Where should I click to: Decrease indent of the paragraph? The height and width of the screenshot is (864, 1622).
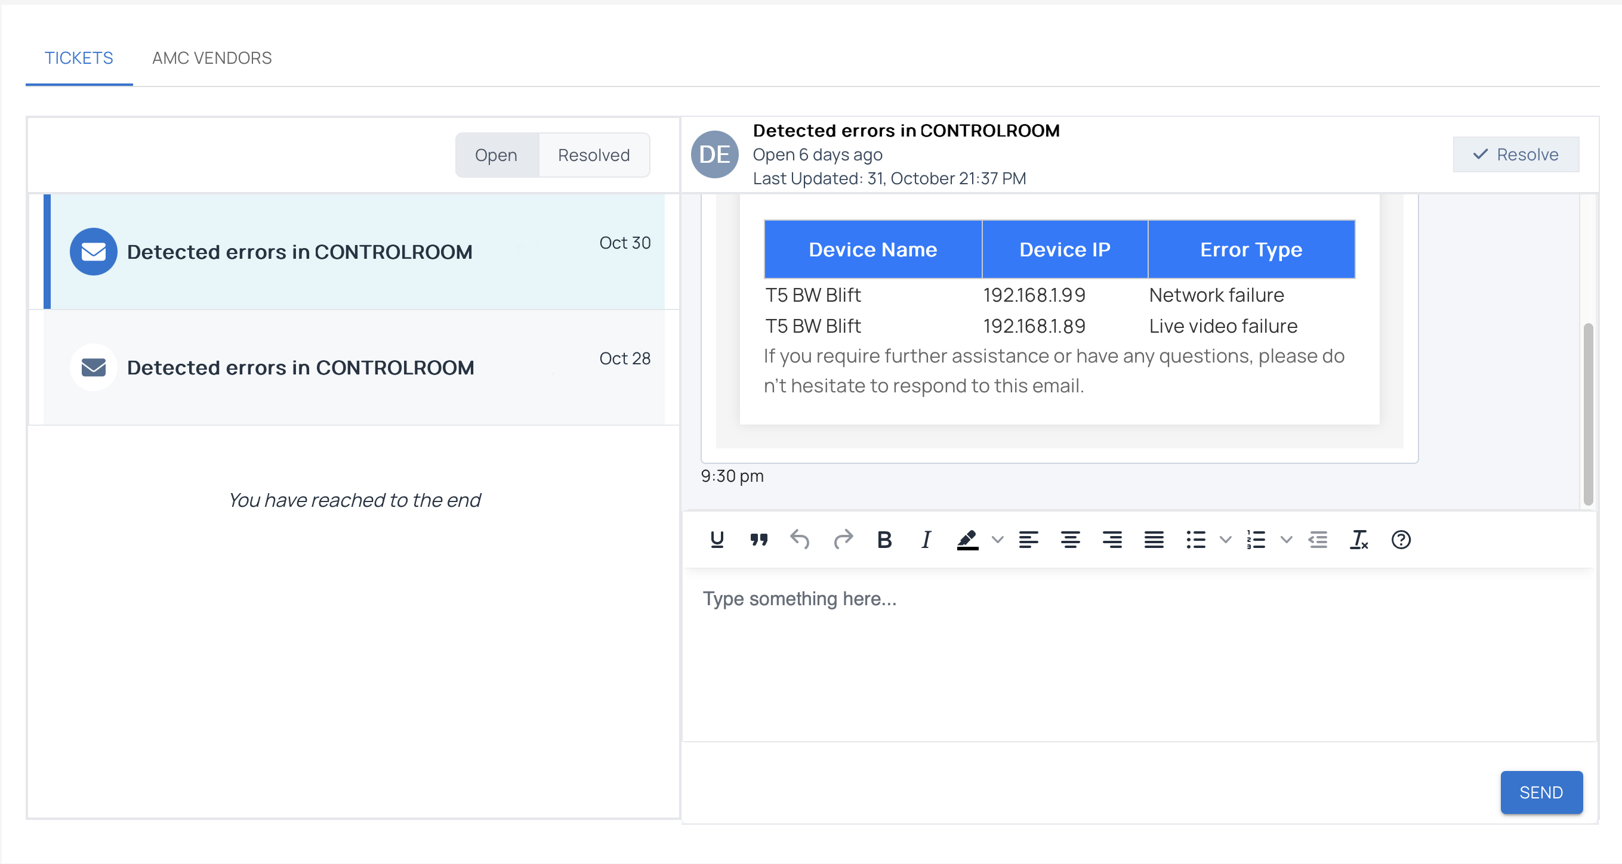1318,539
